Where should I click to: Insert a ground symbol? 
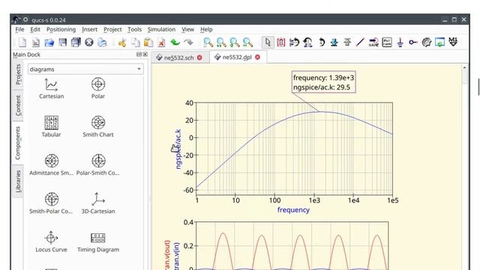tap(400, 42)
